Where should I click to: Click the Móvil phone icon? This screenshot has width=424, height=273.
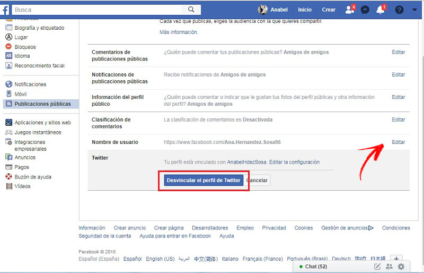point(9,94)
